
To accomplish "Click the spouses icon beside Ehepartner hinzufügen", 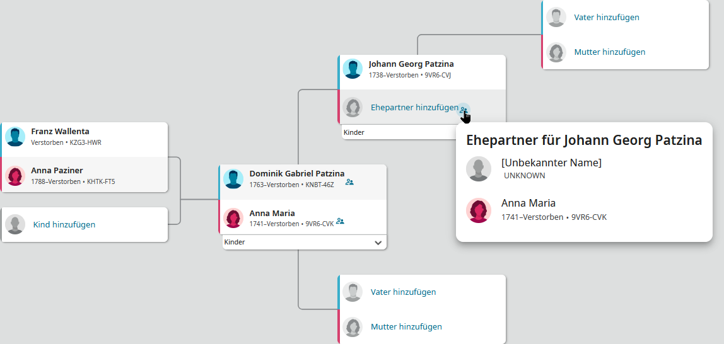I will [x=464, y=110].
